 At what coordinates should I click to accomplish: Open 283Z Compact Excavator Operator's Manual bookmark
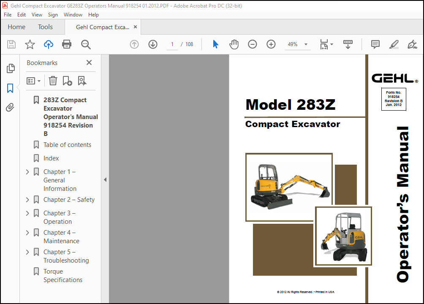point(71,117)
